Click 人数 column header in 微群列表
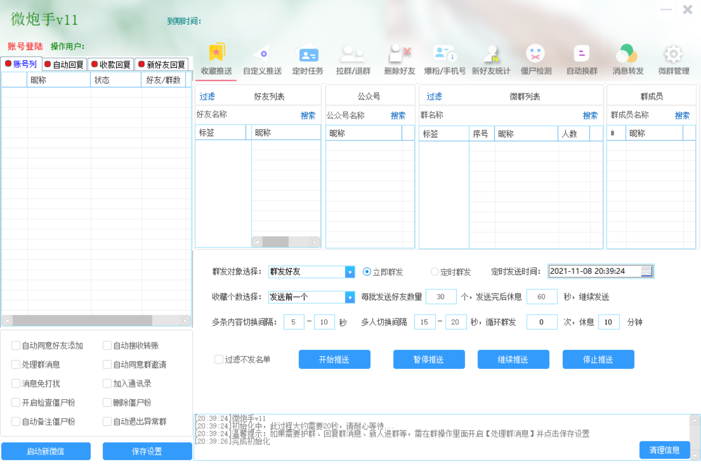 574,134
